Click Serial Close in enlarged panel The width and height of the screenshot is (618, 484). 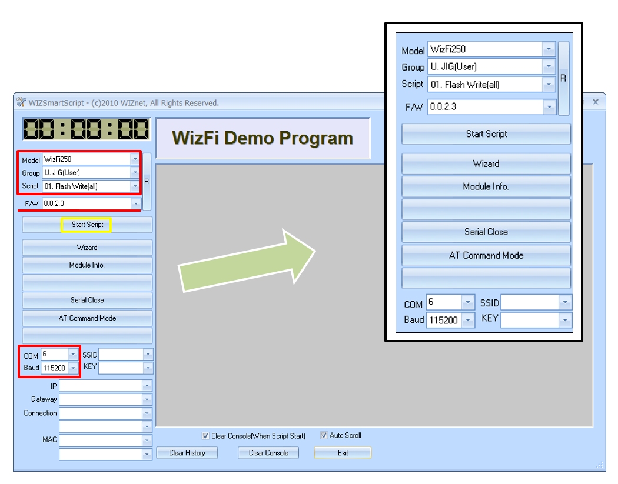(486, 232)
